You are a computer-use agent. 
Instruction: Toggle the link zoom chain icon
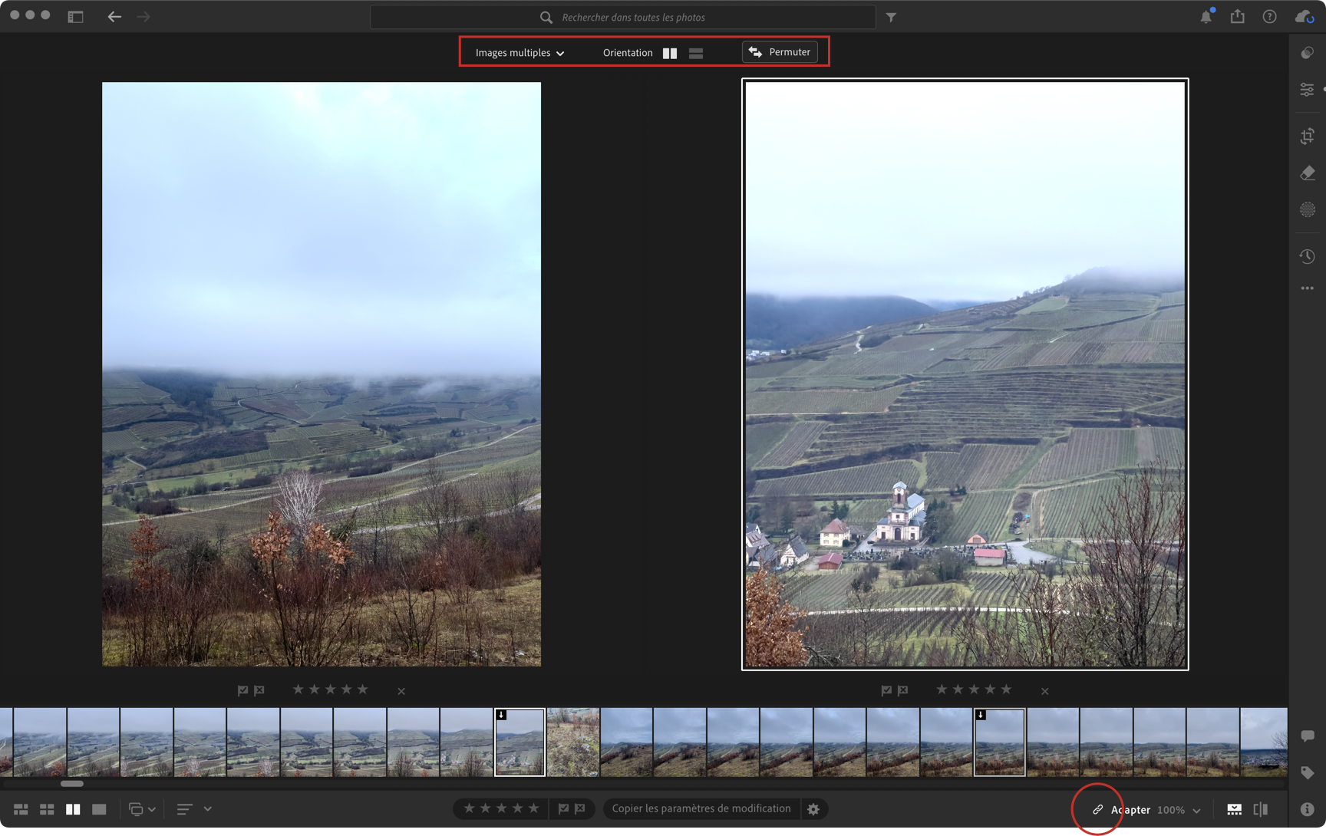(x=1098, y=809)
